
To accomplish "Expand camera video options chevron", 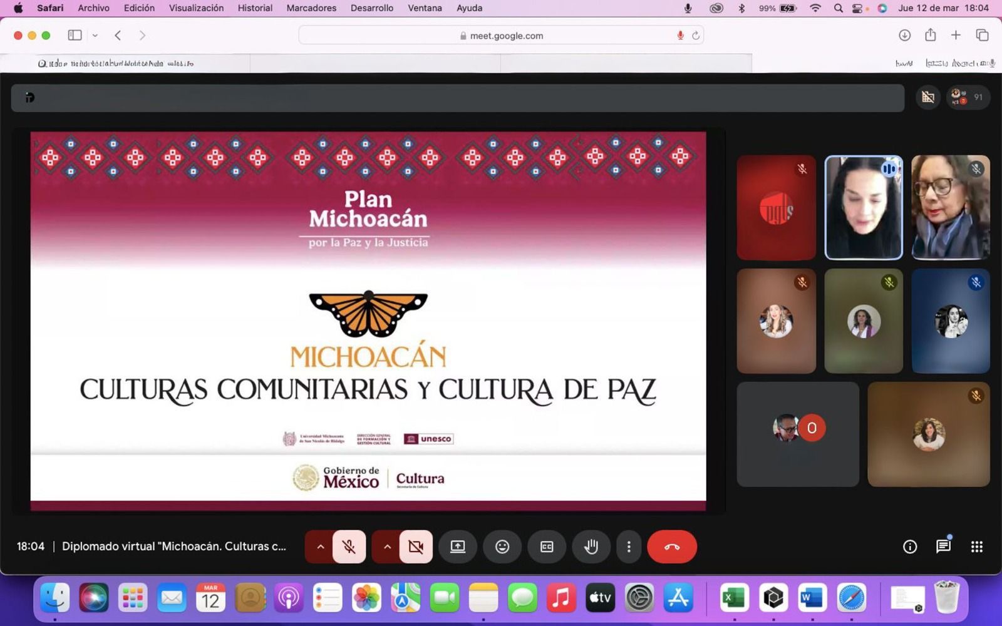I will click(388, 546).
